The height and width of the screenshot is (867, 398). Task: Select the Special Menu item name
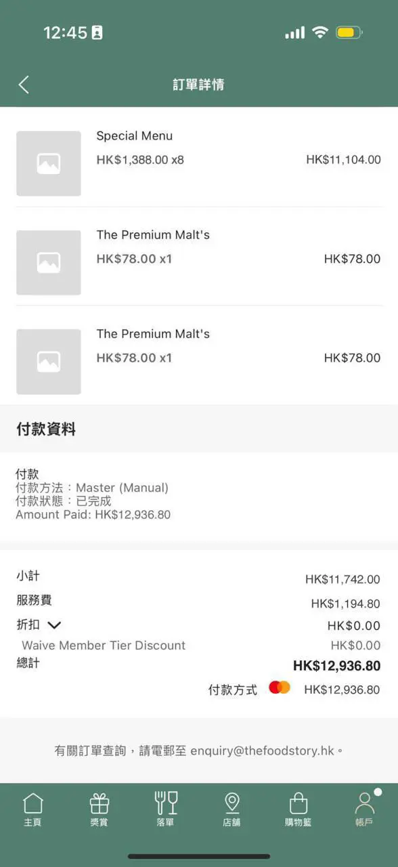[135, 135]
